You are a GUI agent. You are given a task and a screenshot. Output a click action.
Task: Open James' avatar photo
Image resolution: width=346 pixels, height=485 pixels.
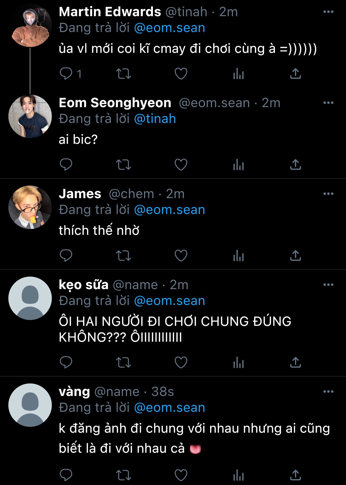[x=30, y=207]
